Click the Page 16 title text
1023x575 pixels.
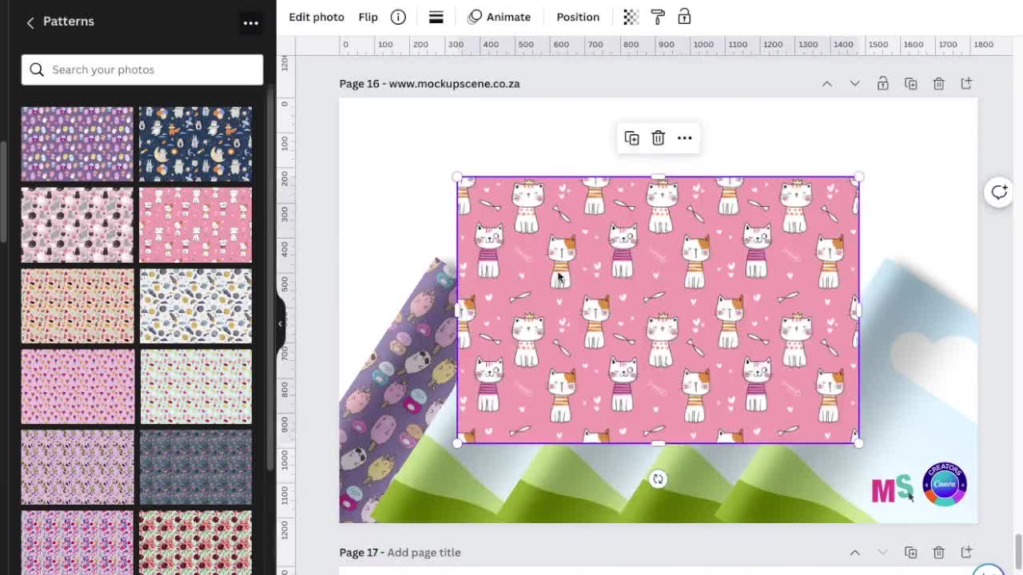click(454, 84)
